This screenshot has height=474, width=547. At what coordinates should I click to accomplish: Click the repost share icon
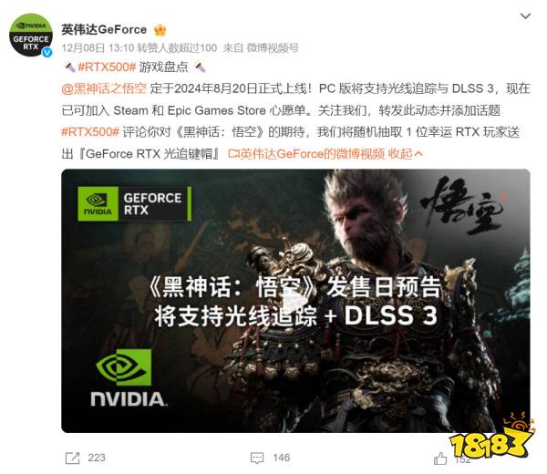(x=73, y=458)
